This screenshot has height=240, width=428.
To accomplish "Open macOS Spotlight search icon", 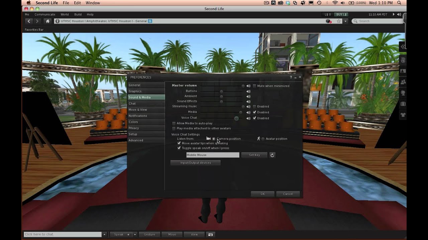I will [400, 3].
